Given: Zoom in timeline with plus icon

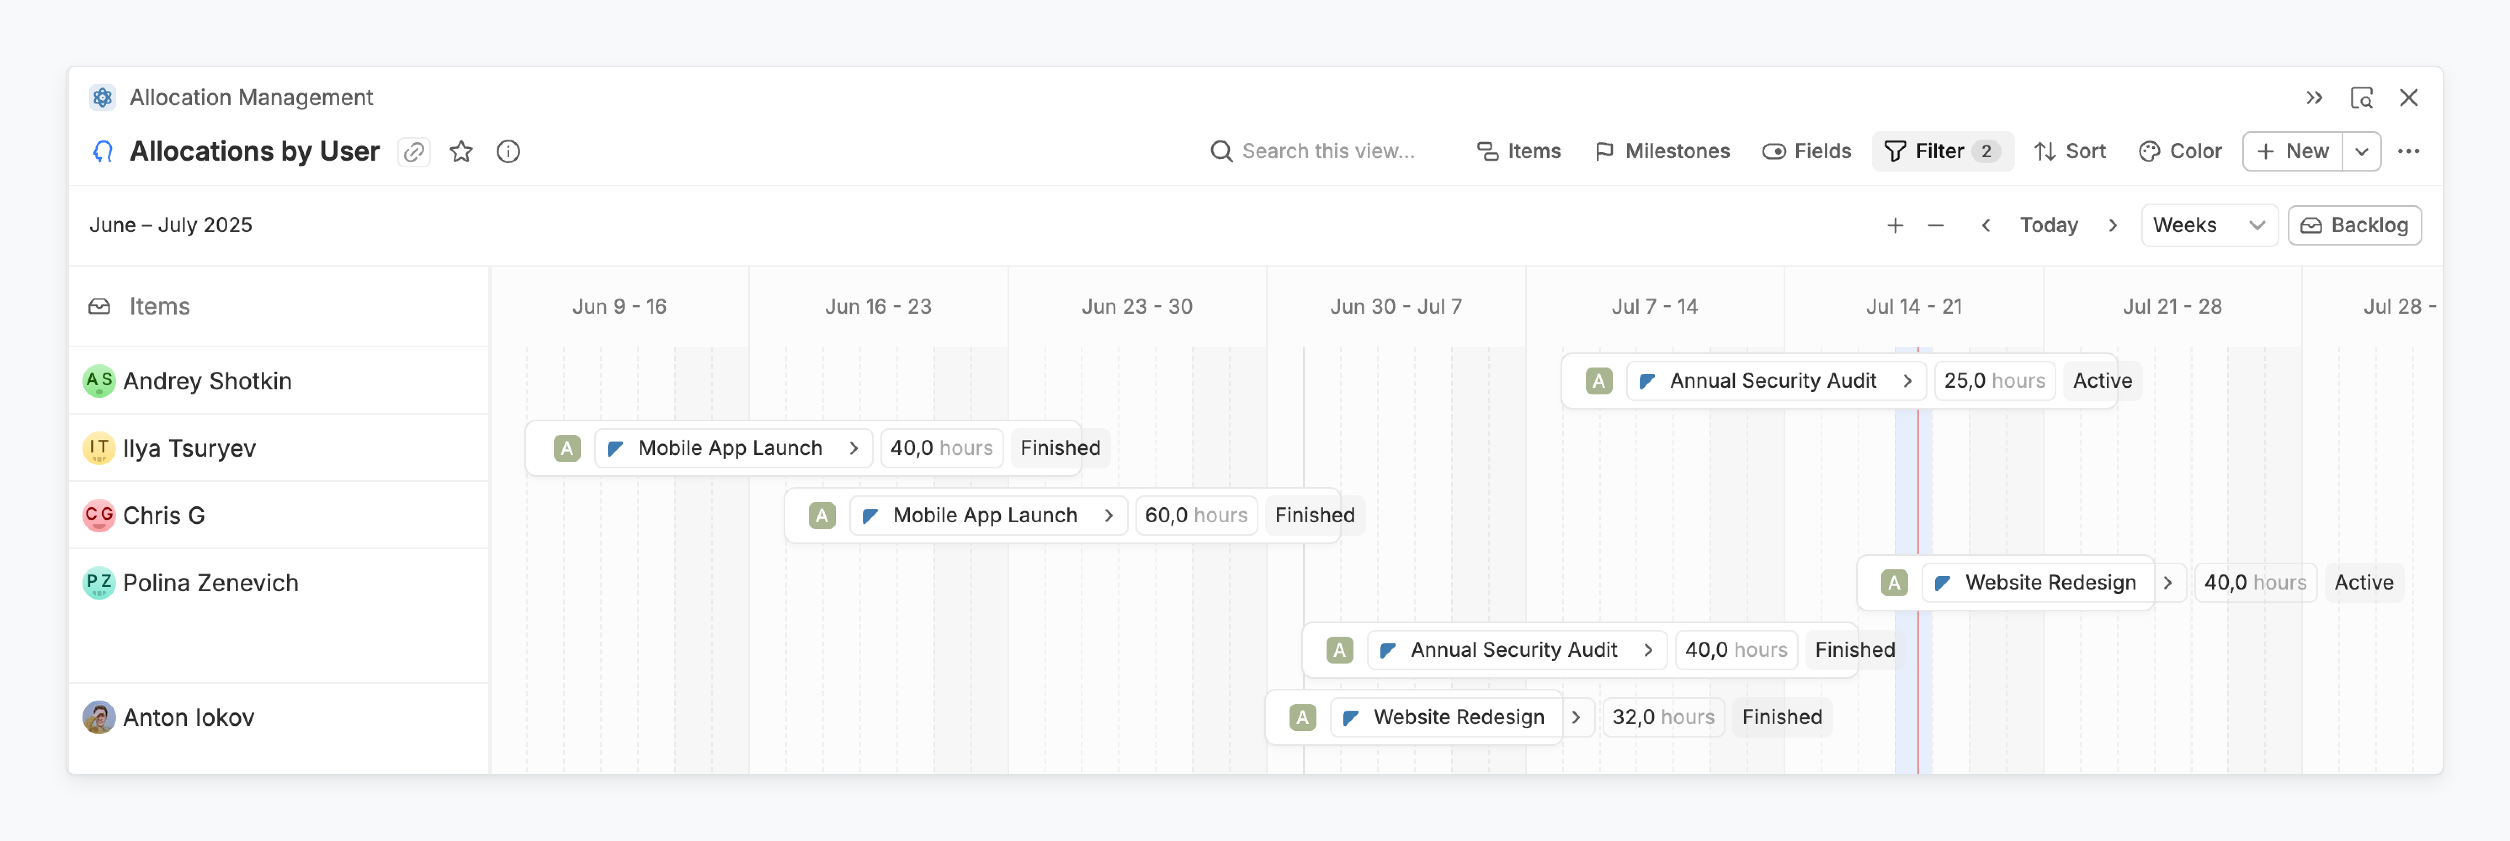Looking at the screenshot, I should [1894, 226].
